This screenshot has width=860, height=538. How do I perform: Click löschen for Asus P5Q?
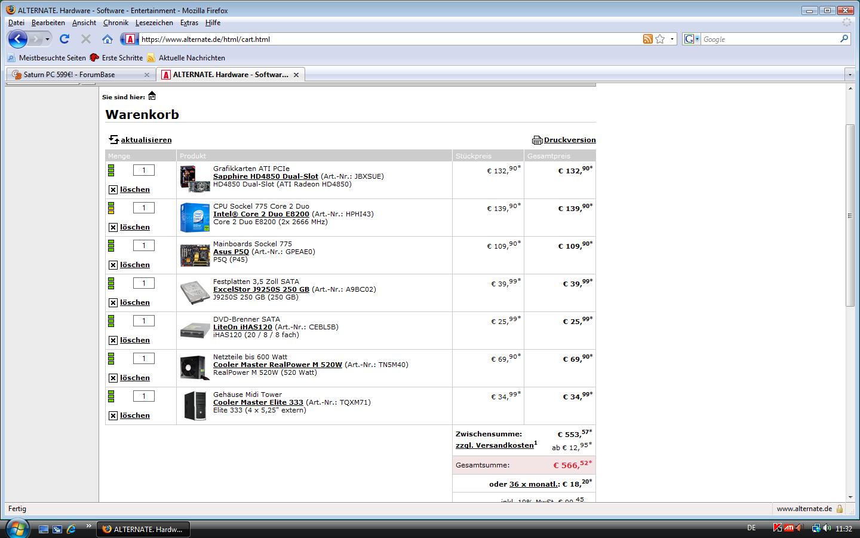coord(135,265)
